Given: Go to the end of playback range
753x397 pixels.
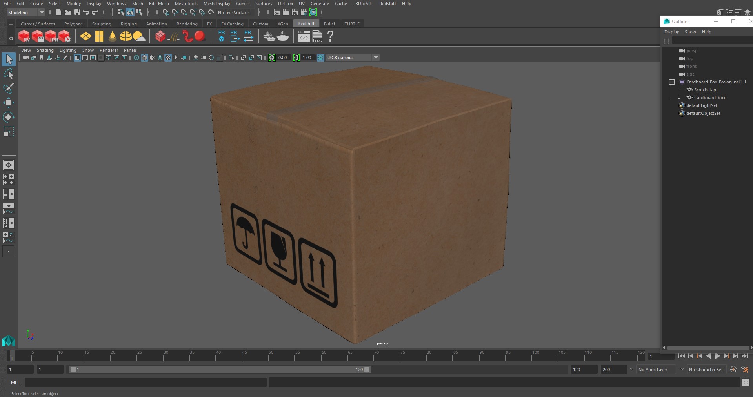Looking at the screenshot, I should pos(744,356).
